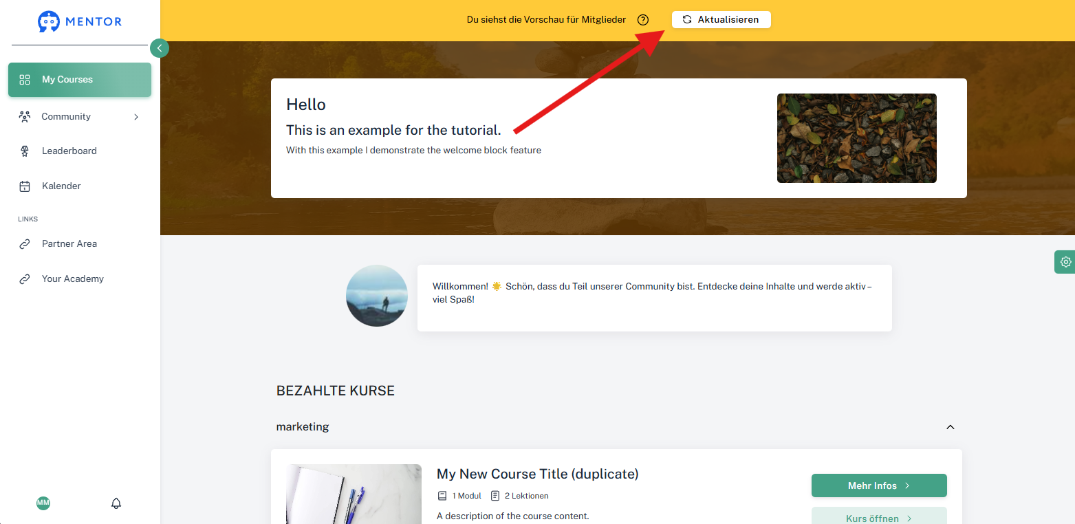Click the Mentor robot logo
Image resolution: width=1075 pixels, height=524 pixels.
coord(49,21)
